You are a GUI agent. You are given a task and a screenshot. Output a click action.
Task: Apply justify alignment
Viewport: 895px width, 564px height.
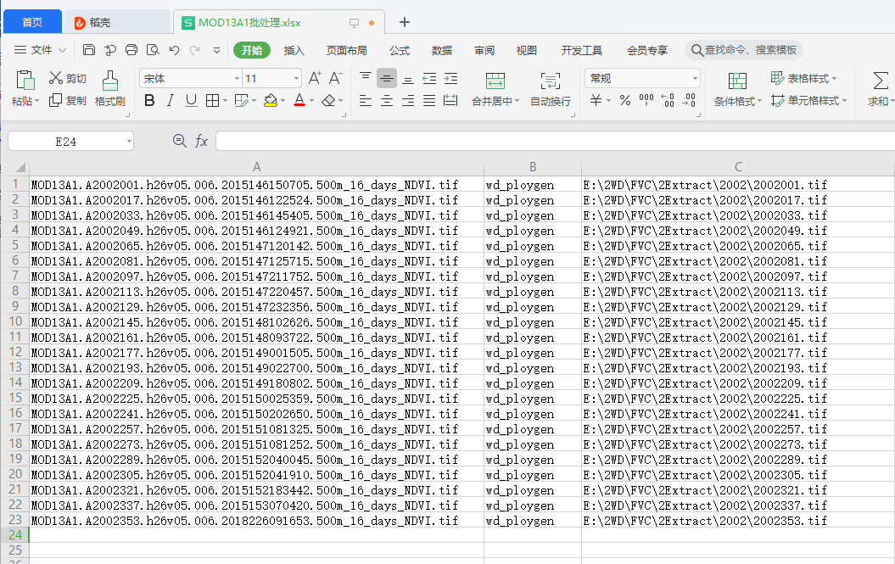pos(429,101)
